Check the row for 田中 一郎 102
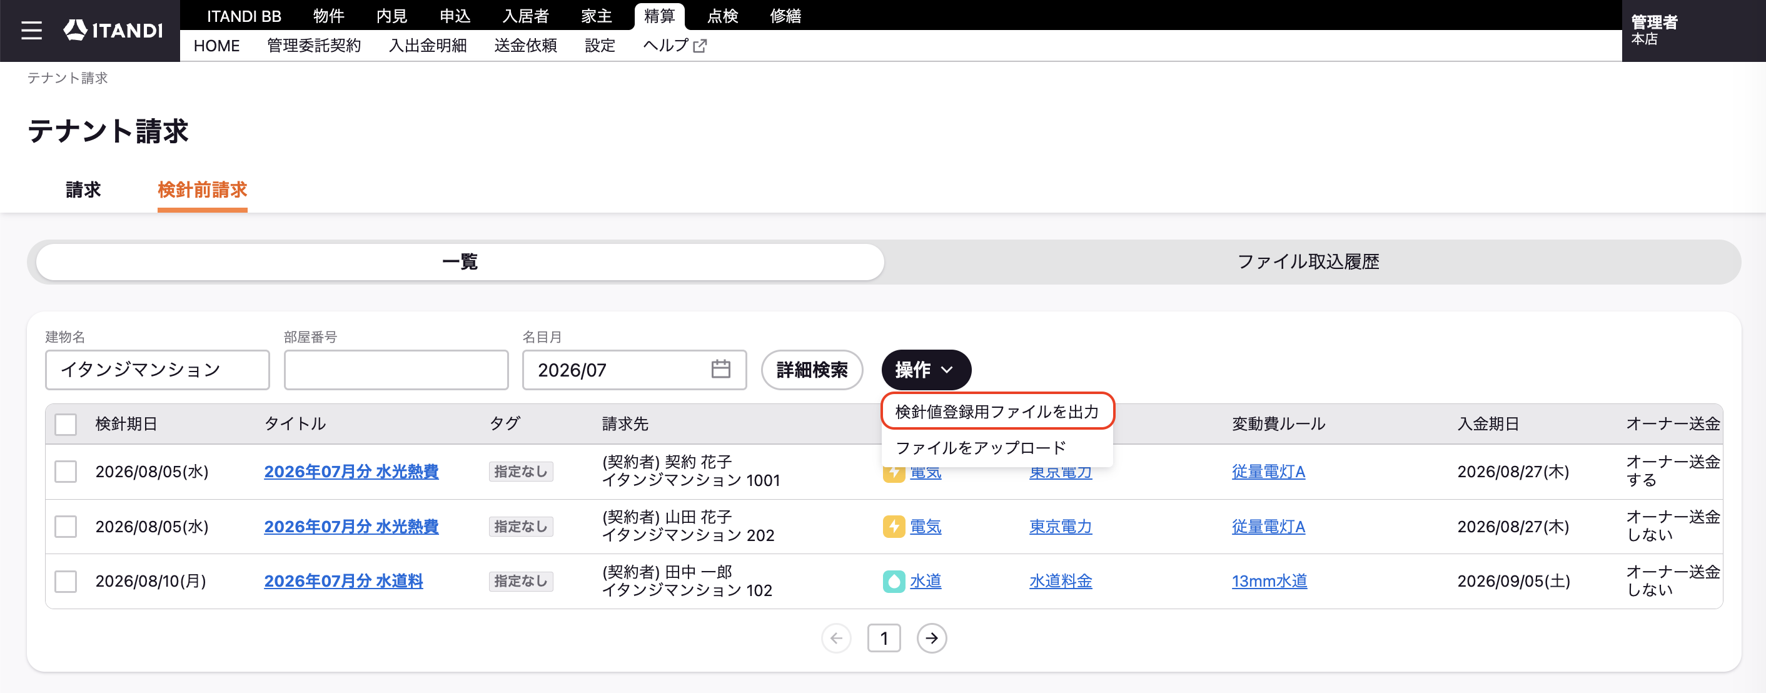Image resolution: width=1766 pixels, height=693 pixels. point(66,581)
